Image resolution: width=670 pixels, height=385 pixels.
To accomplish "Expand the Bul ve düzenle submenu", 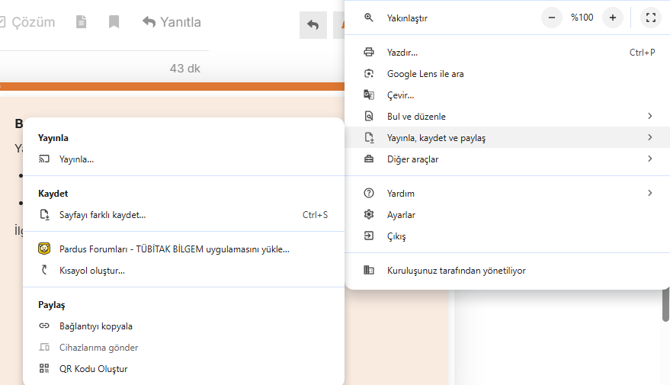I will coord(416,117).
